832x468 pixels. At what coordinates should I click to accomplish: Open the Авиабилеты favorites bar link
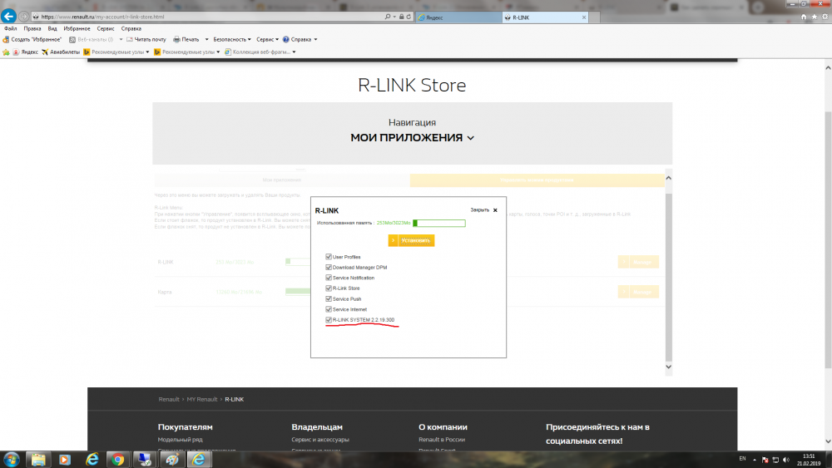pos(61,52)
